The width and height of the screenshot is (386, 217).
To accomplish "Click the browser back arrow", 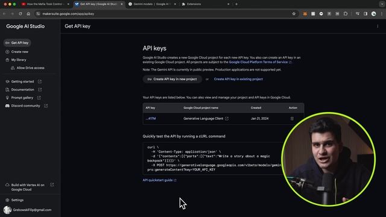I will pyautogui.click(x=4, y=14).
